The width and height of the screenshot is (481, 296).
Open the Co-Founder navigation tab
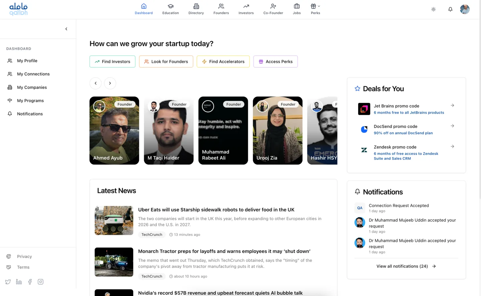click(273, 9)
